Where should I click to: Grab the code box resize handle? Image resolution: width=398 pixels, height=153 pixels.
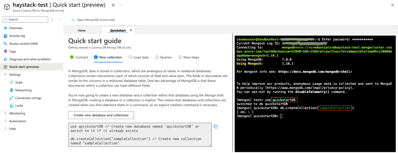(210, 145)
